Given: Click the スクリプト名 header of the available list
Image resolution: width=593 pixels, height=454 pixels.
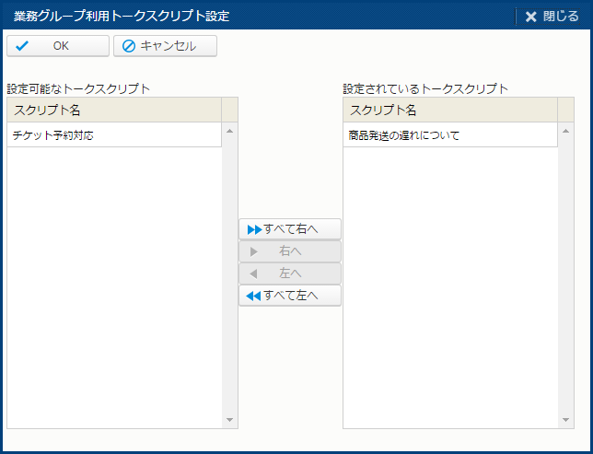Looking at the screenshot, I should (x=114, y=111).
